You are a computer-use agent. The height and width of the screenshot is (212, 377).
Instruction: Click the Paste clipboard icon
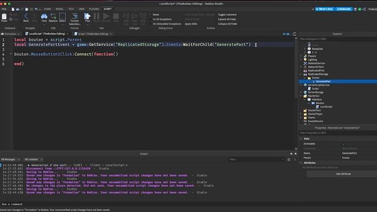pos(4,17)
